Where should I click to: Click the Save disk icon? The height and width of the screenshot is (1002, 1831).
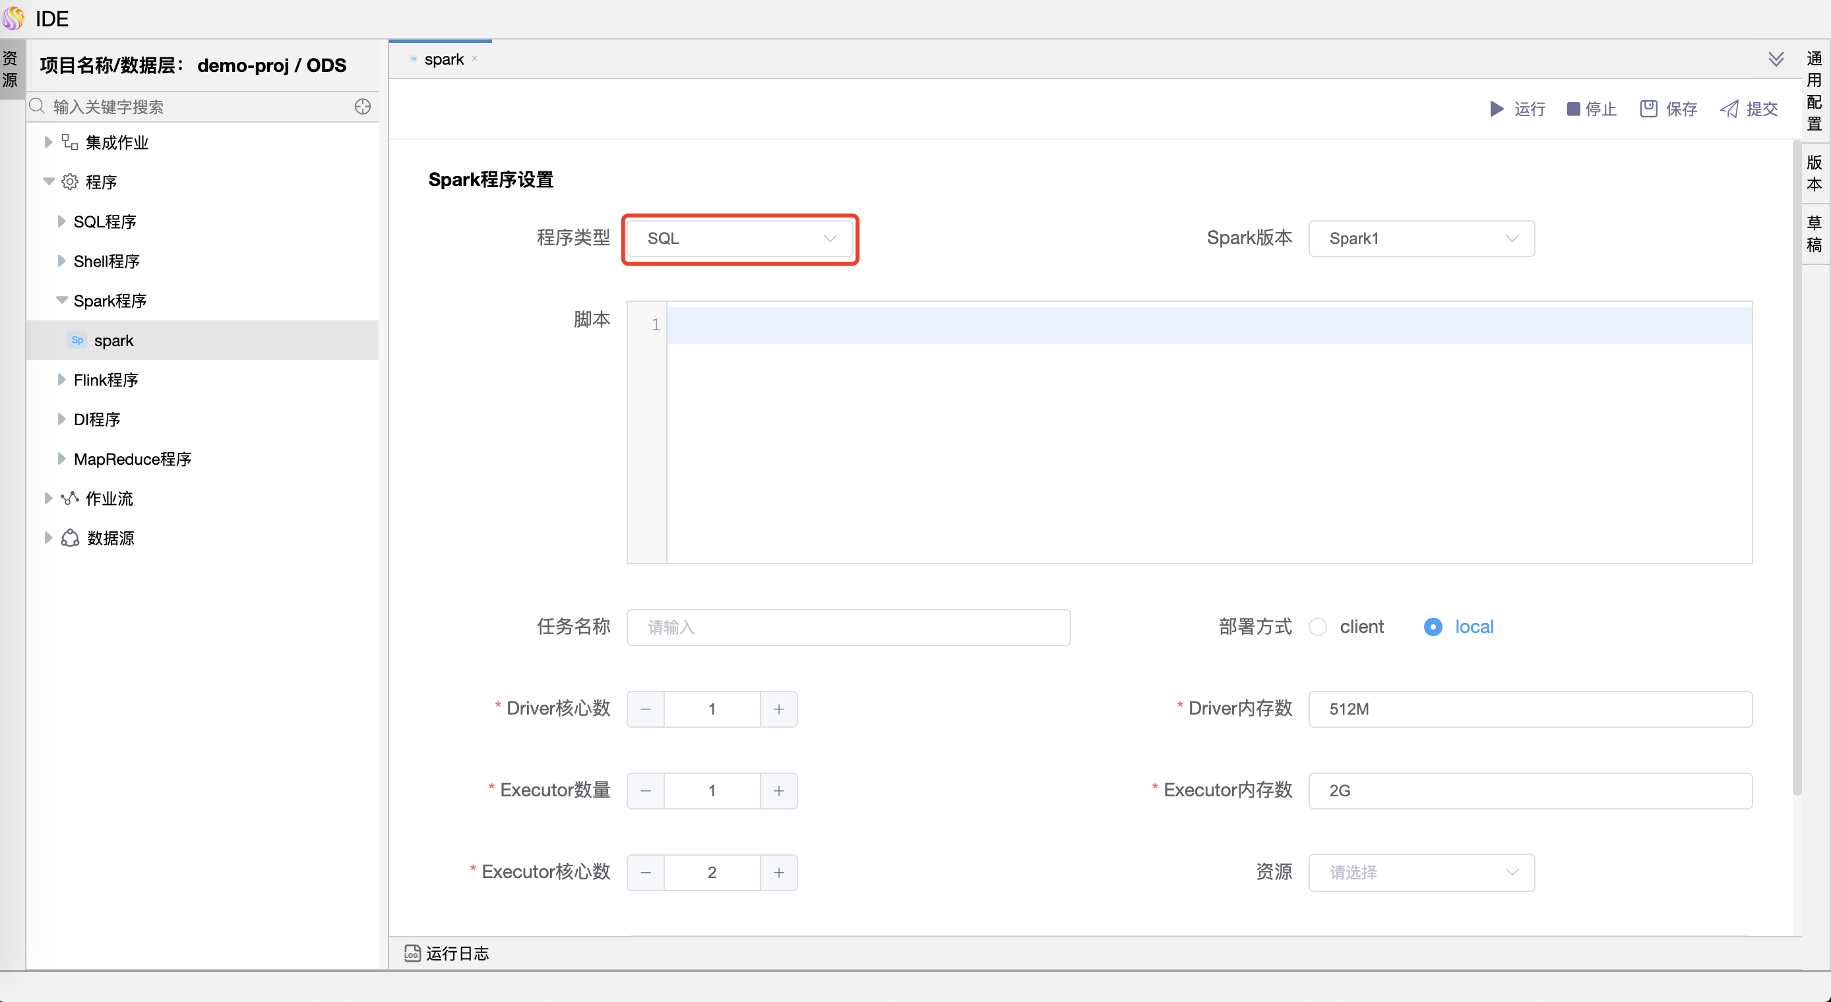pos(1648,109)
